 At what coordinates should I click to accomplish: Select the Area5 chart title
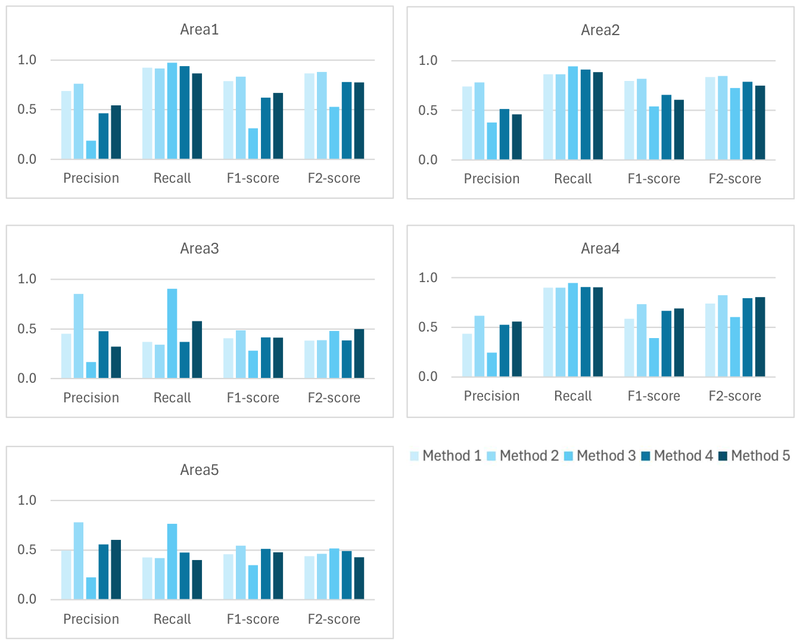200,470
